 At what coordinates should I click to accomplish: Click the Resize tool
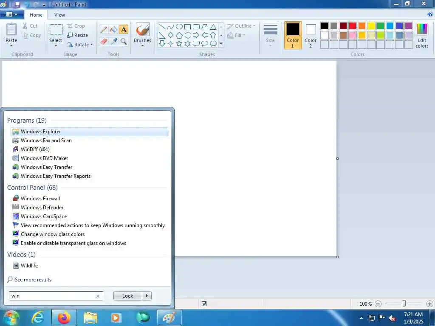tap(77, 35)
